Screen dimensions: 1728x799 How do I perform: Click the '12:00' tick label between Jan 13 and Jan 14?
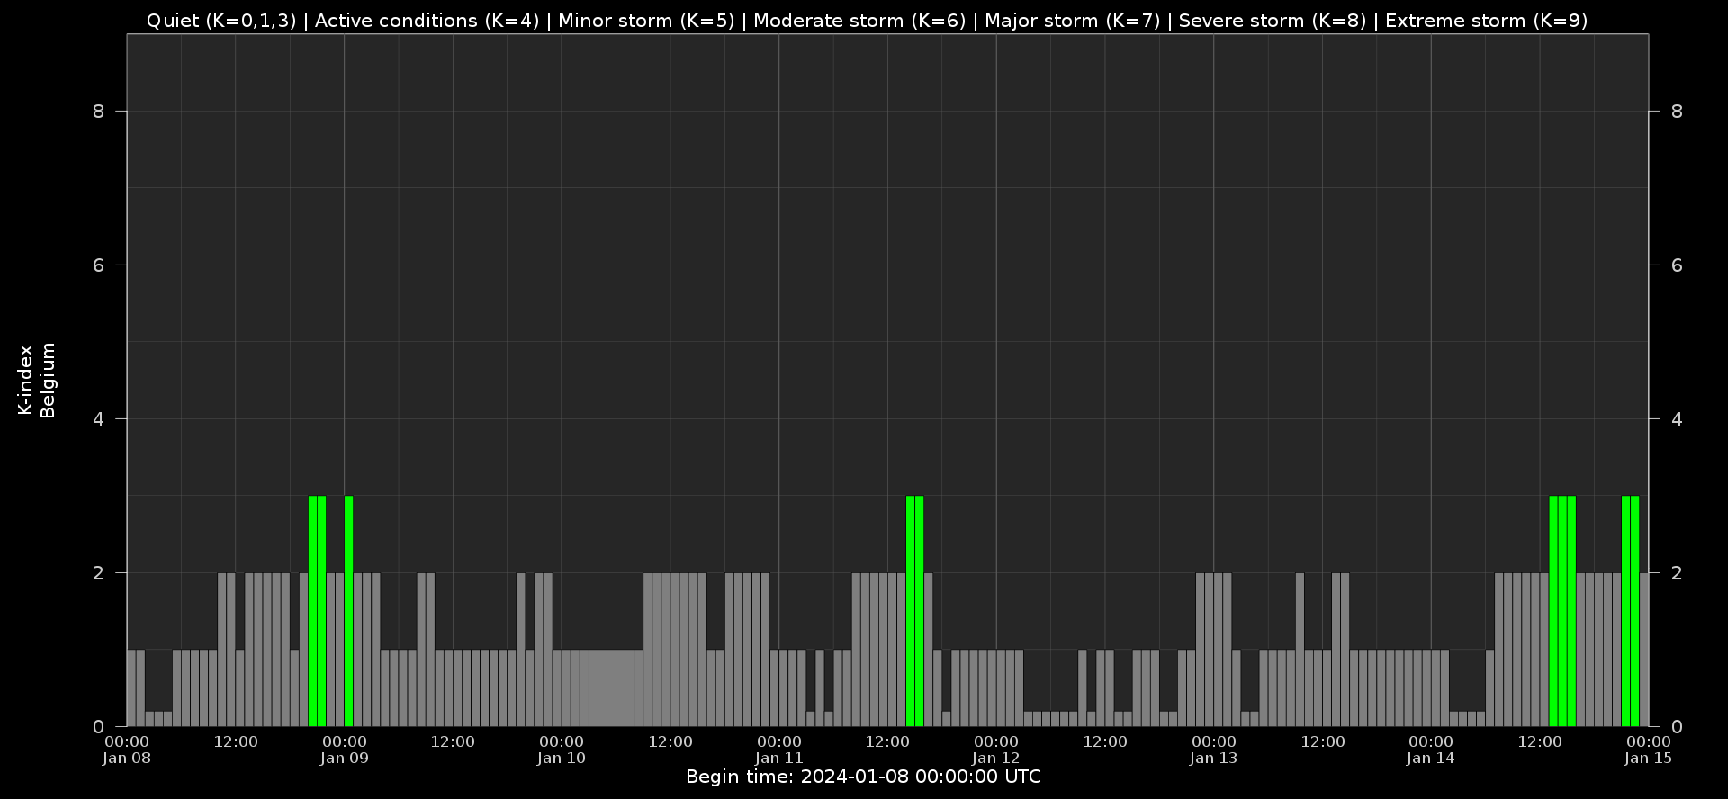point(1323,741)
